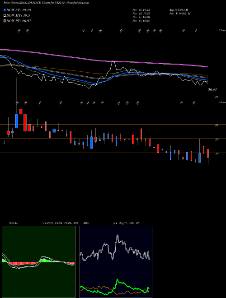Click the 'Pre O: 19.25' value
Image resolution: width=226 pixels, height=298 pixels.
coord(141,10)
